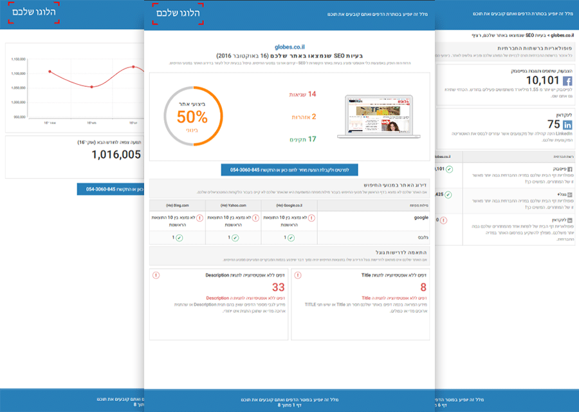Click the "2 אזהרות" warnings count
The height and width of the screenshot is (412, 579).
304,117
